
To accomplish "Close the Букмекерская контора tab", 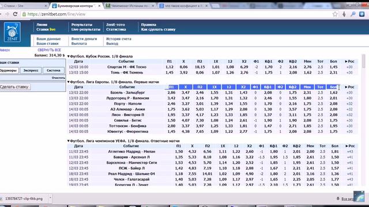I will click(x=100, y=6).
